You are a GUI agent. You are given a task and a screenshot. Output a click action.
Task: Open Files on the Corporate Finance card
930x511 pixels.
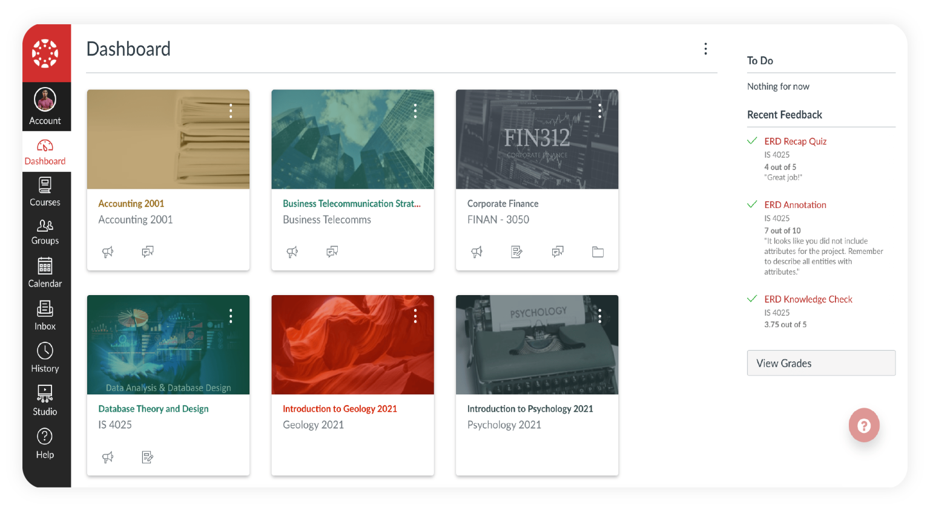pos(598,252)
